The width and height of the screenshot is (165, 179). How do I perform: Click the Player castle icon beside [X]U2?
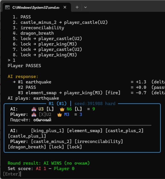34,115
